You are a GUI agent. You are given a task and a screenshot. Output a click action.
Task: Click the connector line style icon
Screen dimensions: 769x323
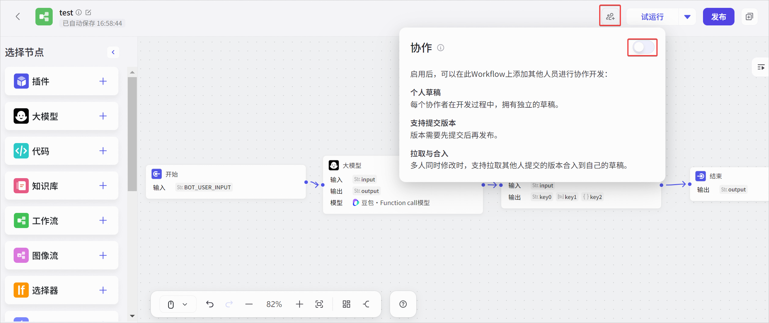click(x=366, y=304)
